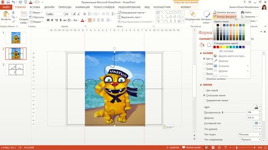The image size is (268, 150).
Task: Choose 'Другие цвета контура...' option
Action: pyautogui.click(x=232, y=56)
